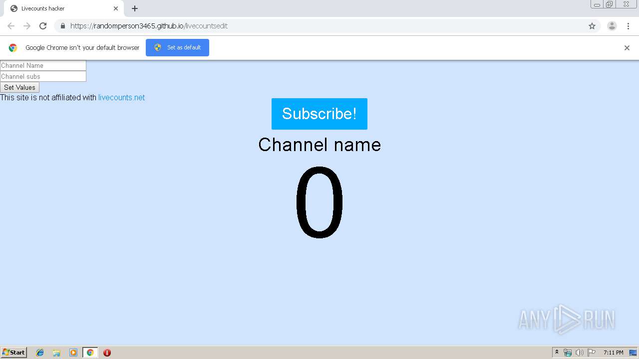
Task: Close the Chrome window
Action: tap(626, 4)
